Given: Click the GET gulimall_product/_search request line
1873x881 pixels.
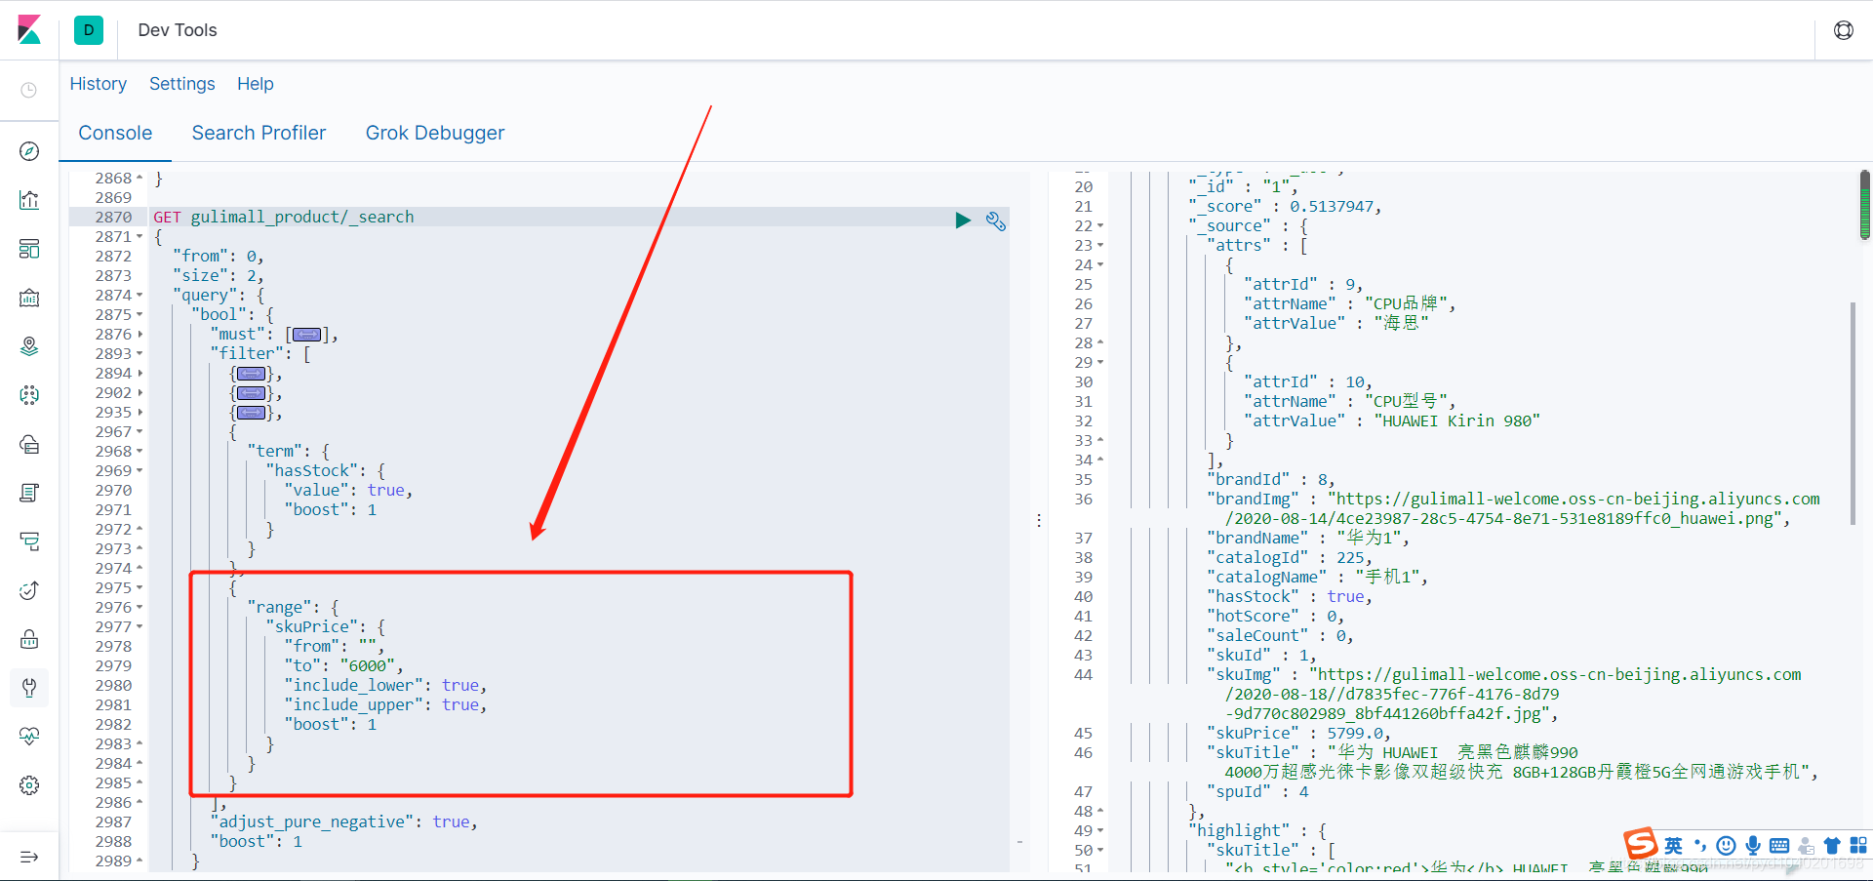Looking at the screenshot, I should pyautogui.click(x=283, y=217).
